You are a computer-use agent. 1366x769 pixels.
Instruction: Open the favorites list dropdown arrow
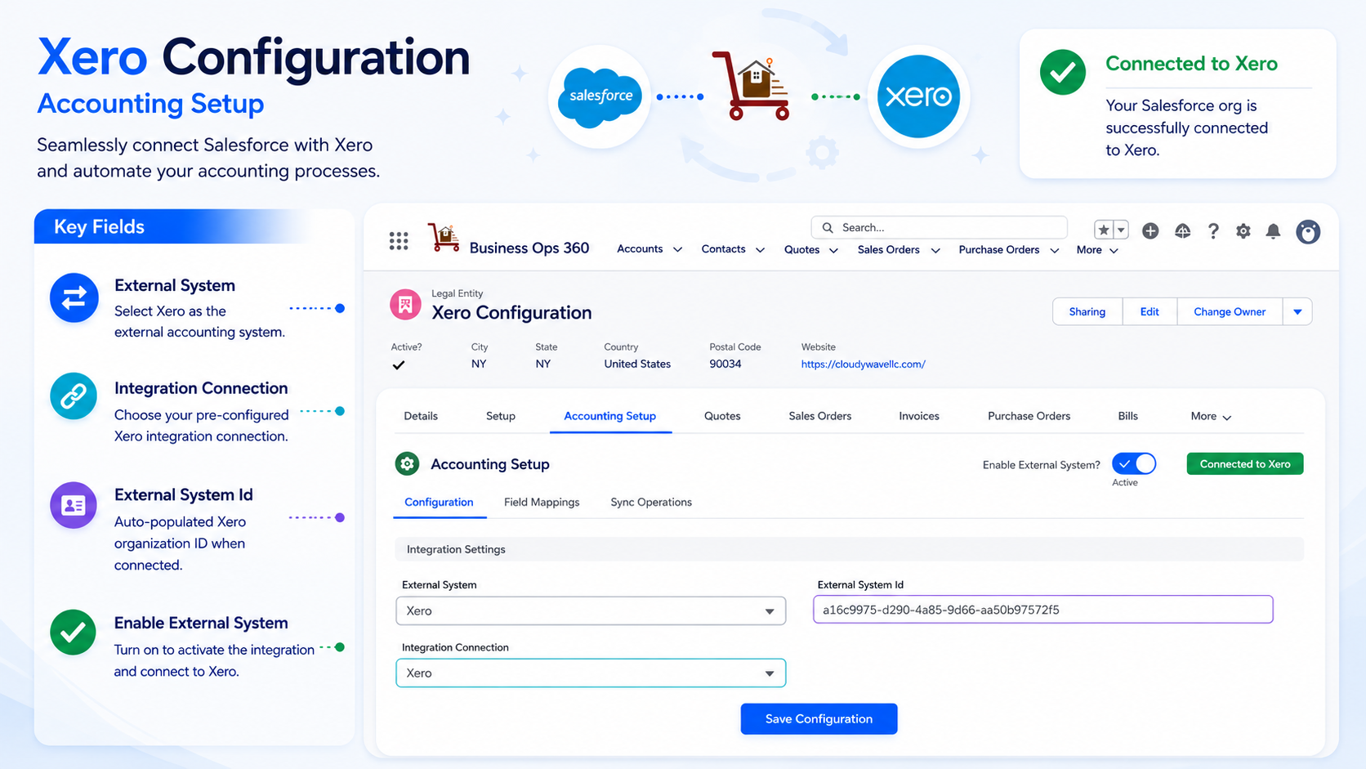pyautogui.click(x=1122, y=230)
